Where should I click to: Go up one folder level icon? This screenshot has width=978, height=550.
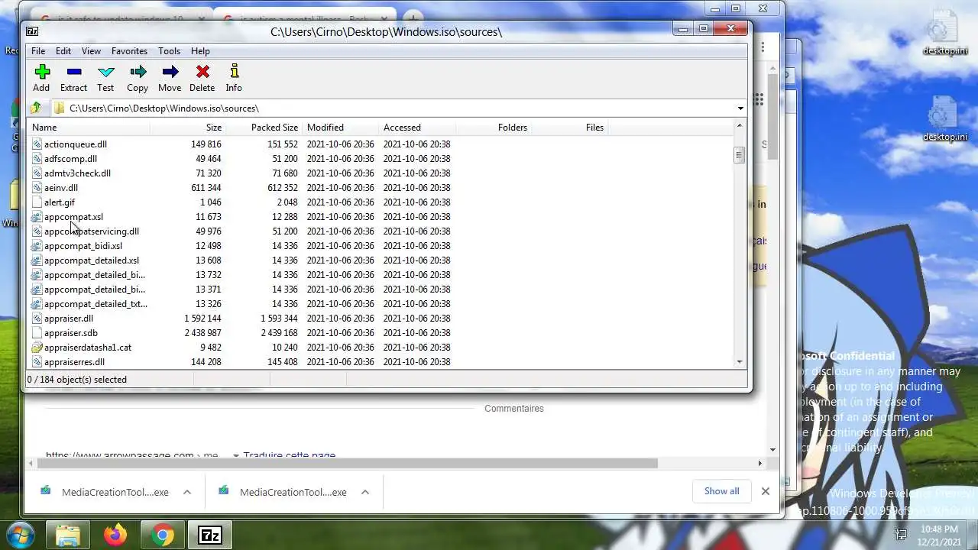click(36, 108)
